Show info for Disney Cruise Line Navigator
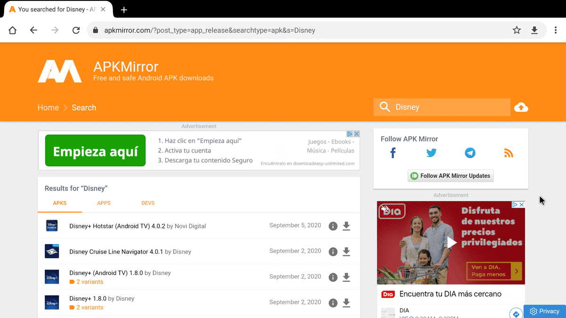 pyautogui.click(x=333, y=252)
